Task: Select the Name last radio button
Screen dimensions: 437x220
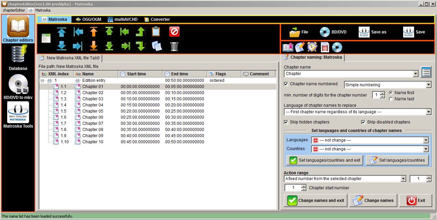Action: click(x=391, y=99)
